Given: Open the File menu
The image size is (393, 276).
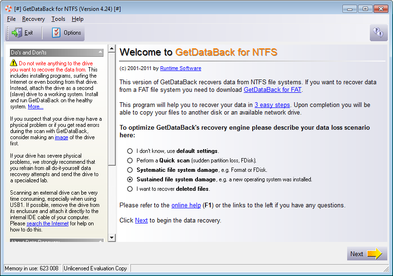Looking at the screenshot, I should (x=11, y=19).
